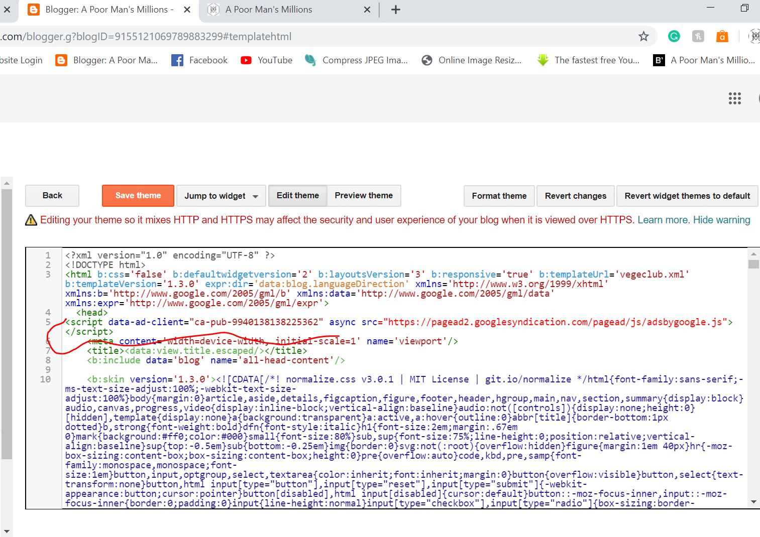Open The fastest free You... bookmark

pos(588,60)
